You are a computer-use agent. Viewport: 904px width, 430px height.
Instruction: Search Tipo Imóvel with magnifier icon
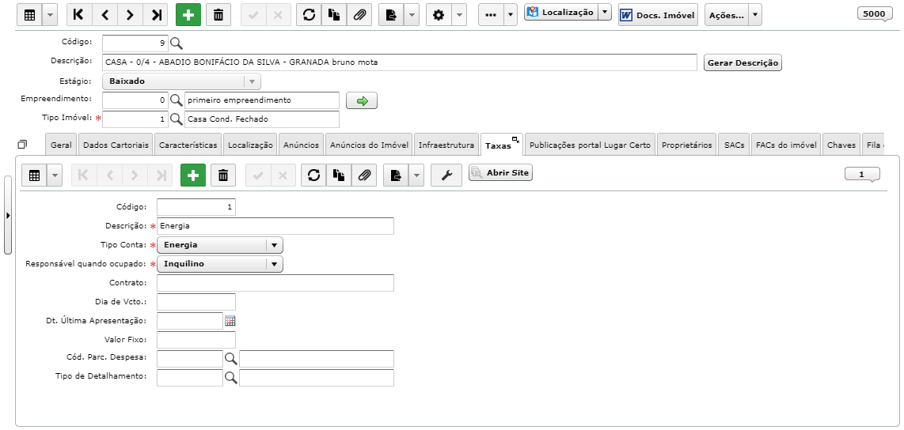click(x=177, y=119)
